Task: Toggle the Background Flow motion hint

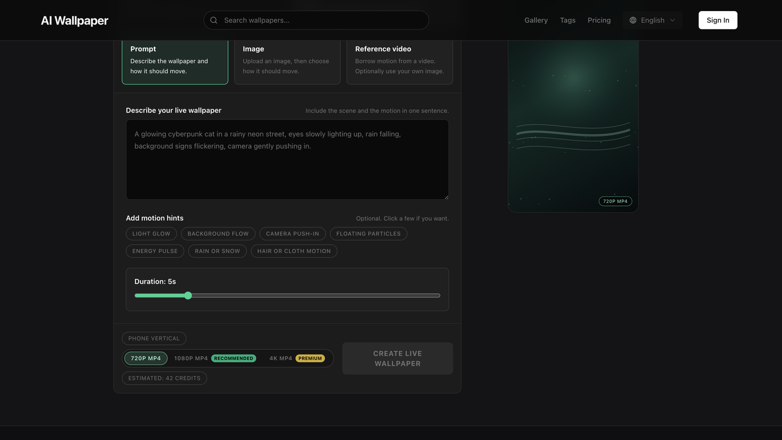Action: tap(218, 233)
